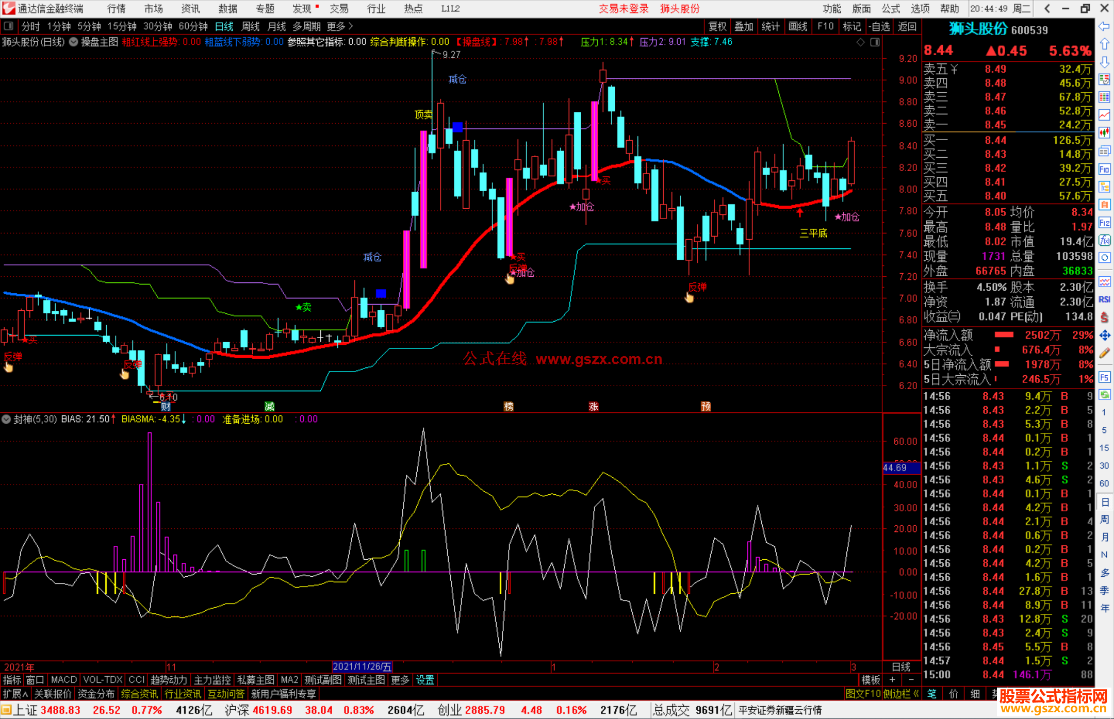This screenshot has height=719, width=1114.
Task: Switch to the 主力监控 indicator tab
Action: pyautogui.click(x=212, y=680)
